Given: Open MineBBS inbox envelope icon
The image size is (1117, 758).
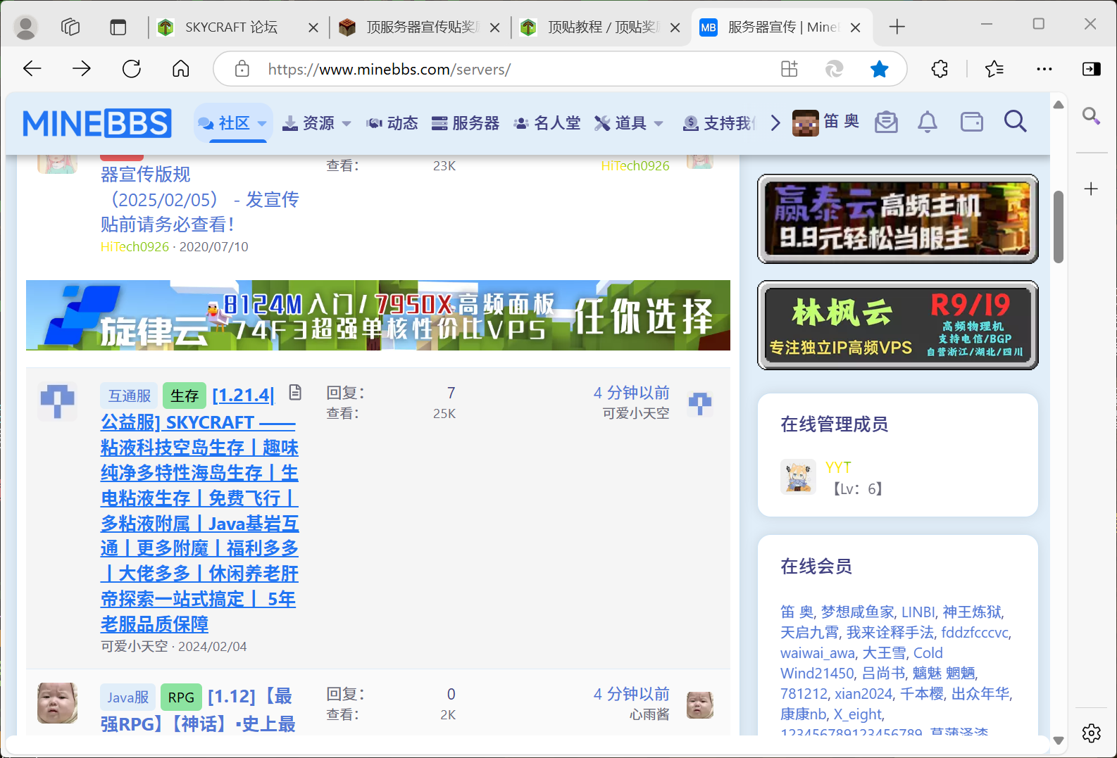Looking at the screenshot, I should click(886, 122).
